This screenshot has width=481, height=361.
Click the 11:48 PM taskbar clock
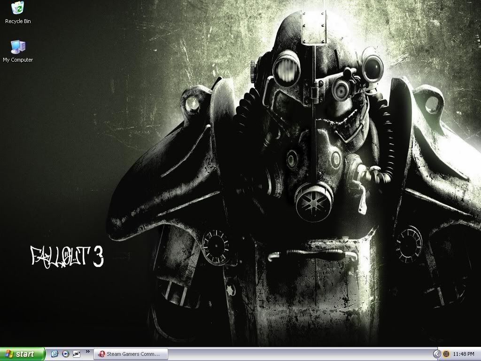(x=464, y=354)
